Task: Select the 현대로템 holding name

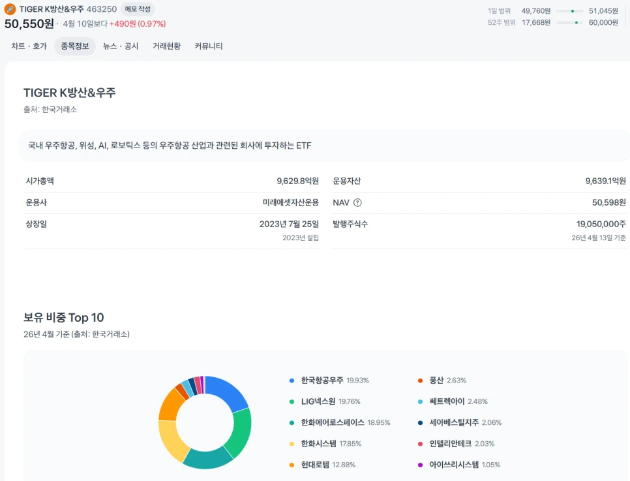Action: tap(314, 465)
